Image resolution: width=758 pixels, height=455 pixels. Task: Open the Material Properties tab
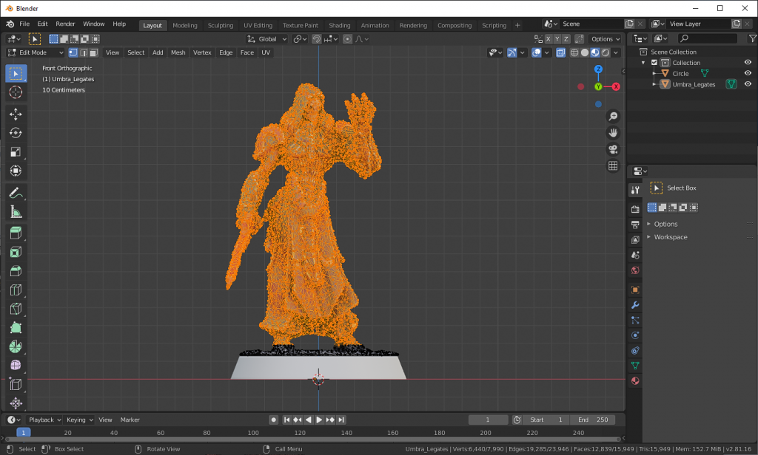click(635, 381)
